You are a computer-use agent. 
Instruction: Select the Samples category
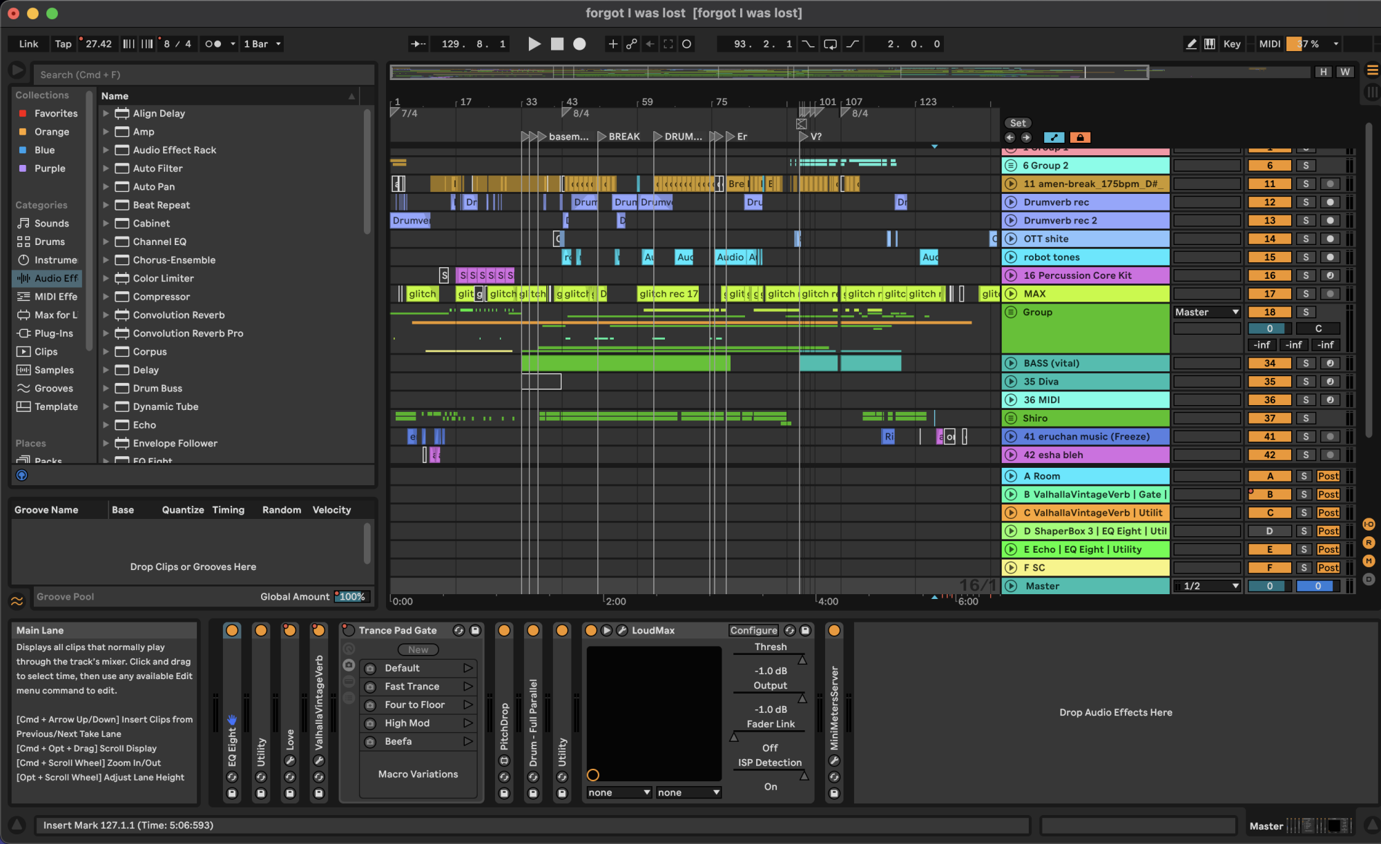tap(54, 370)
